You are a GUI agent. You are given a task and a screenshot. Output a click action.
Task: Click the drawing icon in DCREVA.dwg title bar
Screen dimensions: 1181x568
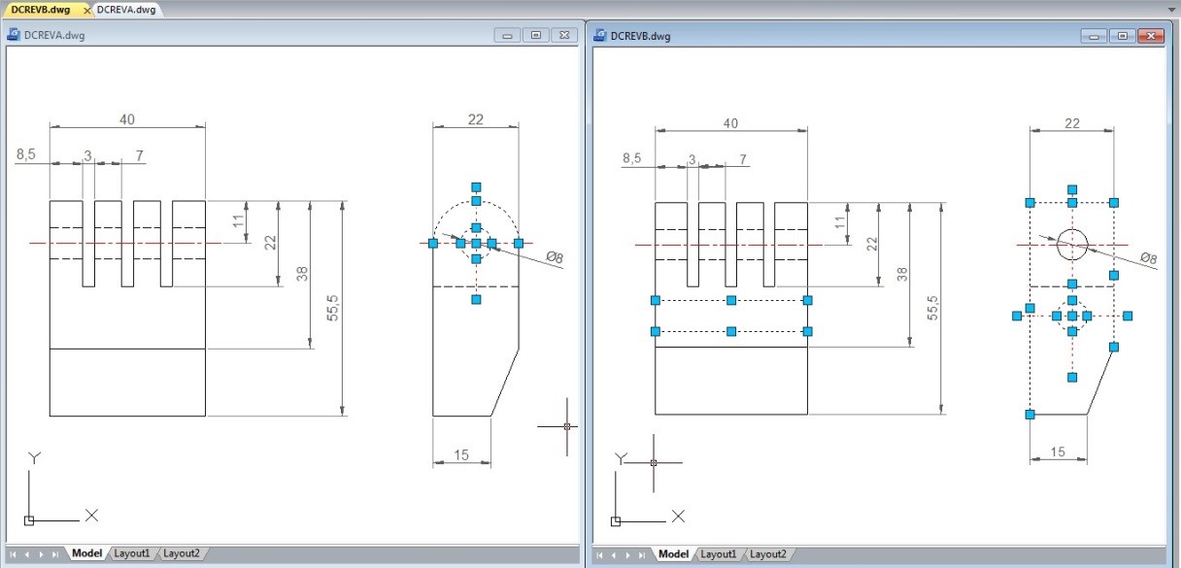tap(15, 35)
